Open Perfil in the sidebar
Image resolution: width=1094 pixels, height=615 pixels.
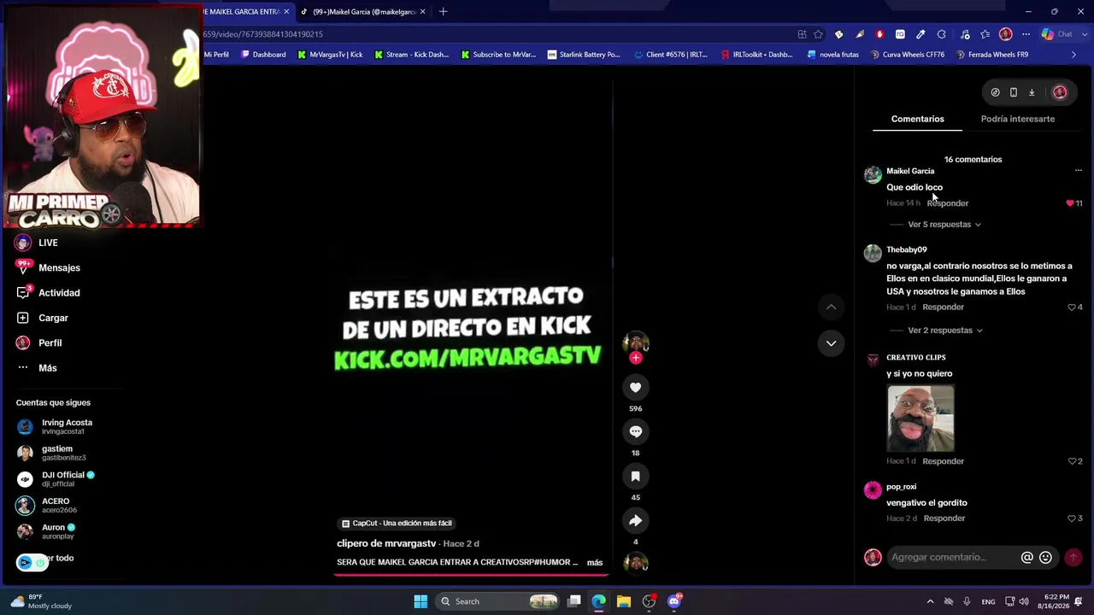click(50, 343)
